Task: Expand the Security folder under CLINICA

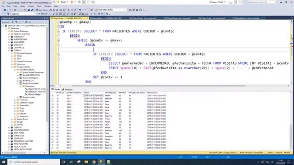Action: coord(12,125)
